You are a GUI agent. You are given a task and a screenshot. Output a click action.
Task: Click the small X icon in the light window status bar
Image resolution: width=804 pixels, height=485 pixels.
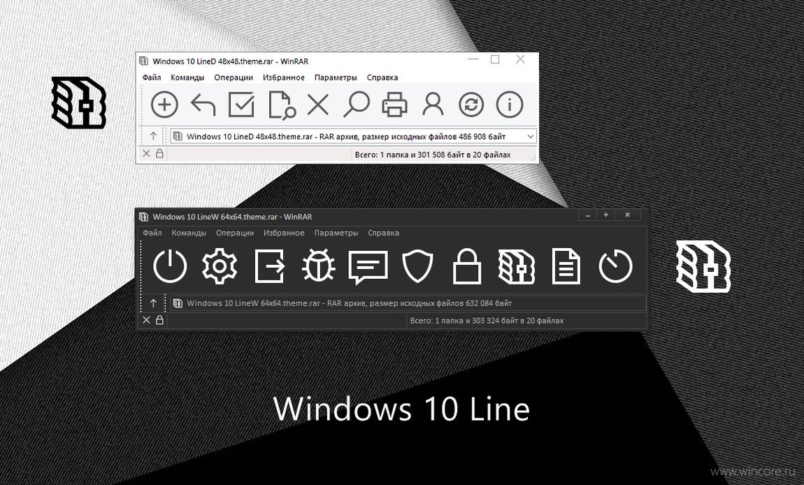tap(146, 154)
